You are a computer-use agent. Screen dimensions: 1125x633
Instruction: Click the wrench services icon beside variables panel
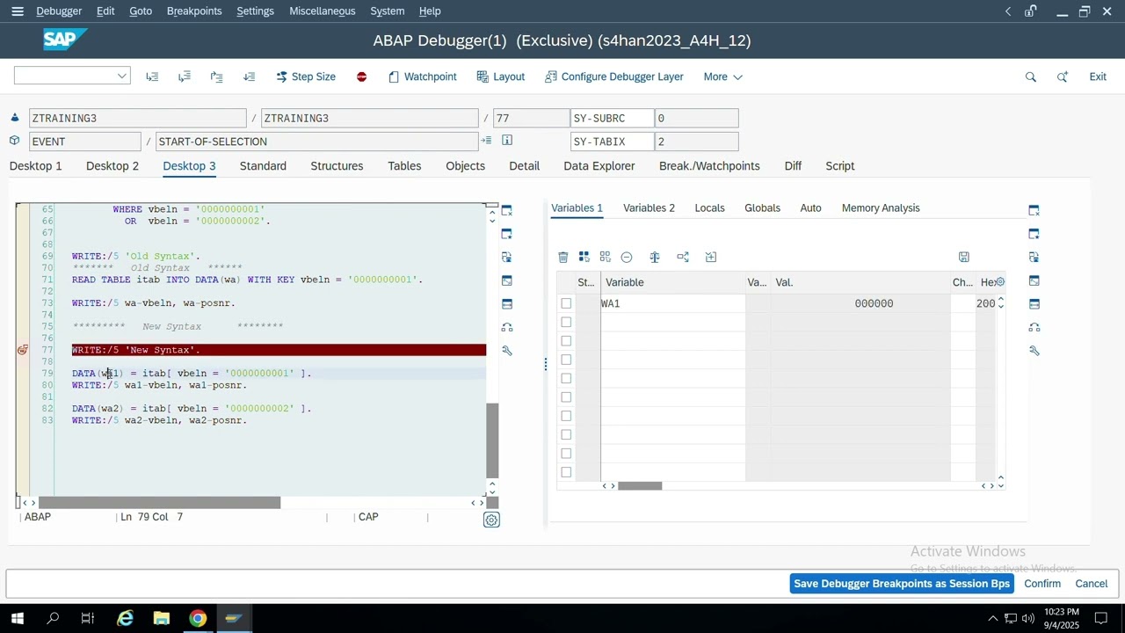1034,351
